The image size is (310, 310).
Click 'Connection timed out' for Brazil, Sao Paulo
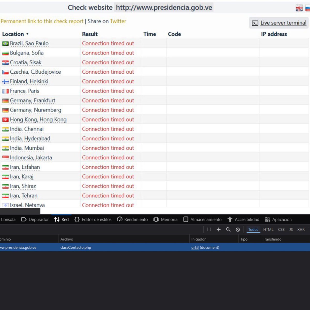pyautogui.click(x=108, y=43)
